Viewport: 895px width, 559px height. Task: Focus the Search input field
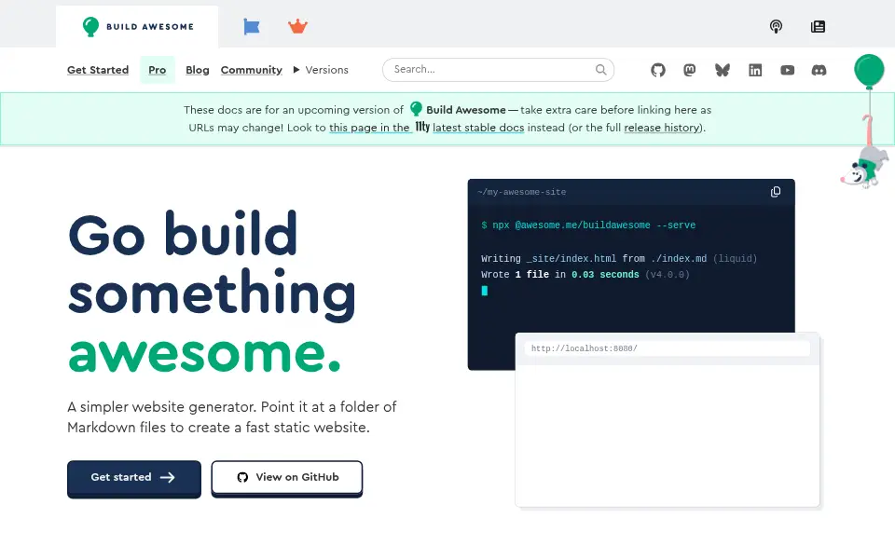point(498,70)
